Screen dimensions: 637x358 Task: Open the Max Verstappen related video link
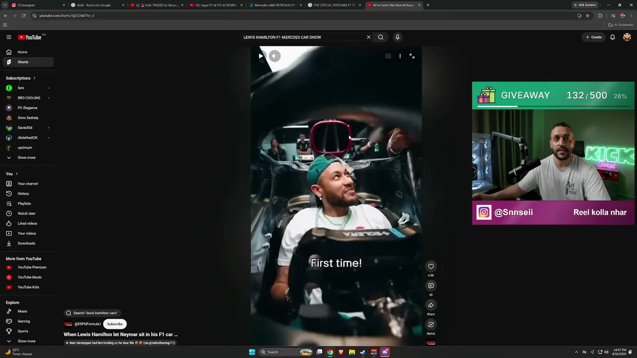coord(120,343)
